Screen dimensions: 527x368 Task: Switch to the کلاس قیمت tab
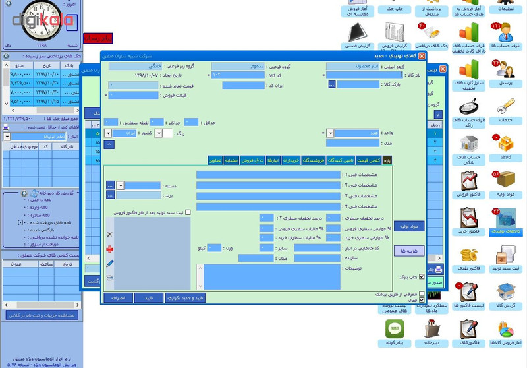click(x=368, y=160)
